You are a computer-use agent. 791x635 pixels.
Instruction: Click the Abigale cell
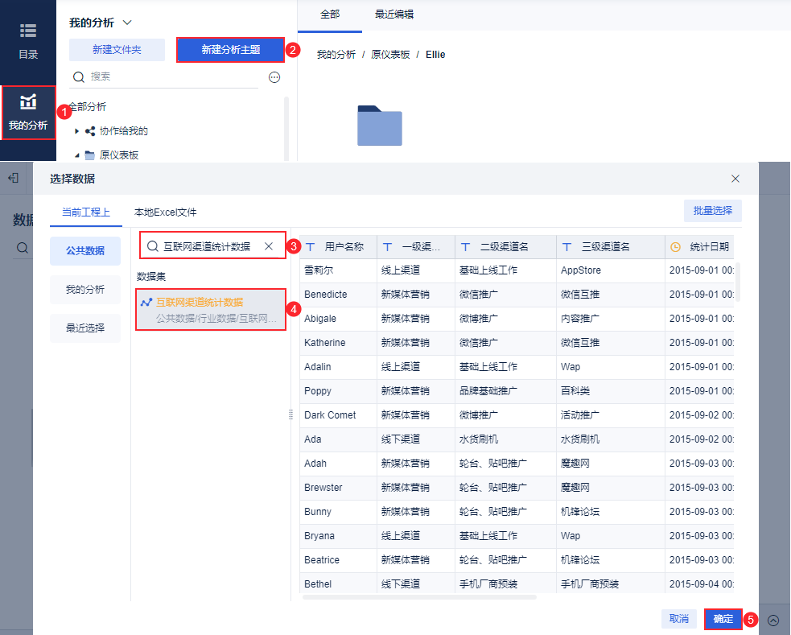[338, 319]
